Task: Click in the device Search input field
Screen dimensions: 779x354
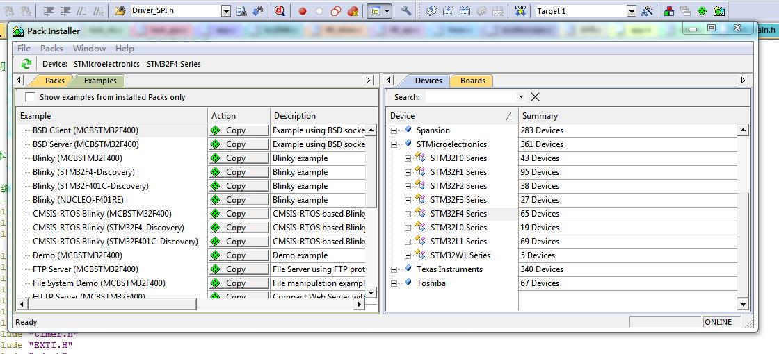Action: [x=470, y=97]
